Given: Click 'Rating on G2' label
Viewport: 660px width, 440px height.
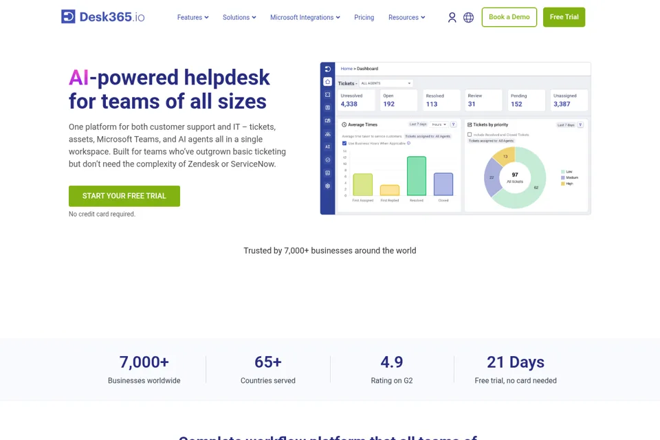Looking at the screenshot, I should click(392, 381).
